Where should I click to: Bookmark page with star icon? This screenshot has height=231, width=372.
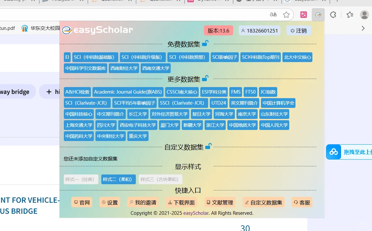286,15
